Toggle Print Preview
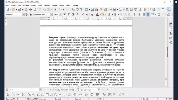178x100 pixels. (x=35, y=9)
